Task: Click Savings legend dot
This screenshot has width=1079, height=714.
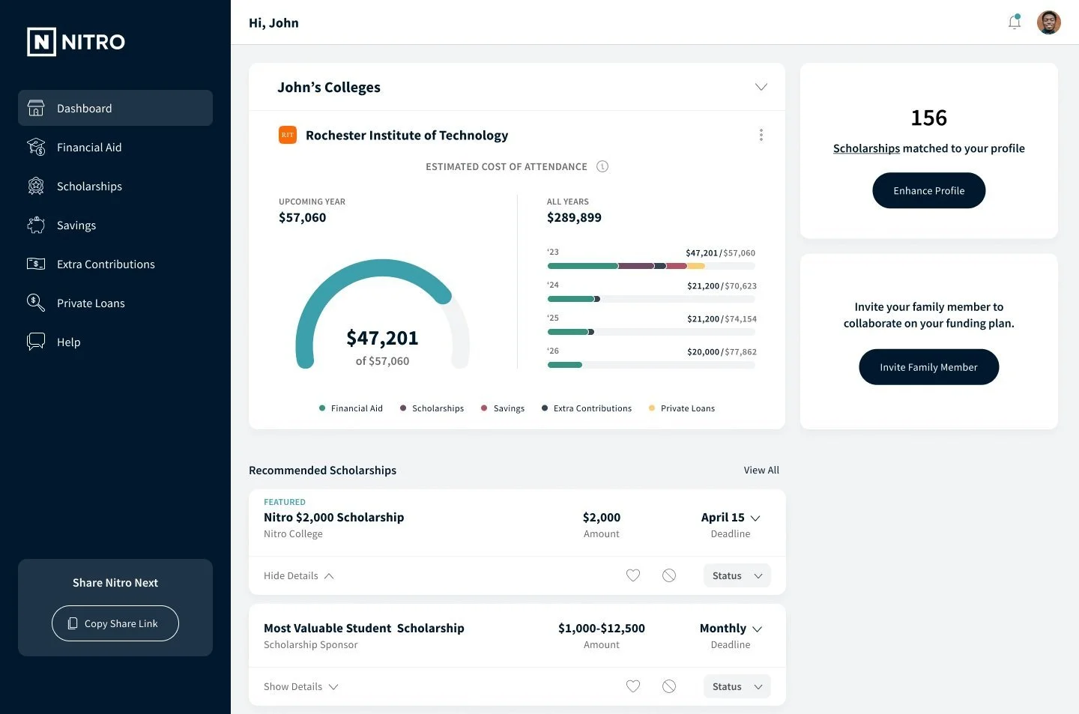Action: [x=484, y=408]
